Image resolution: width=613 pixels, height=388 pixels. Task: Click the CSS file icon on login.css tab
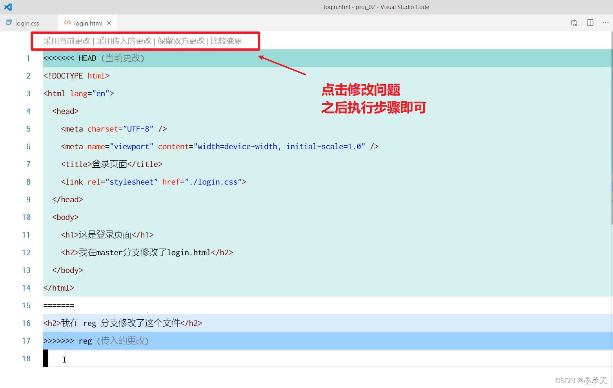(x=9, y=23)
